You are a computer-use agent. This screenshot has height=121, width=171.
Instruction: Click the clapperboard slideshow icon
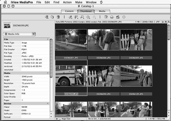[118, 17]
